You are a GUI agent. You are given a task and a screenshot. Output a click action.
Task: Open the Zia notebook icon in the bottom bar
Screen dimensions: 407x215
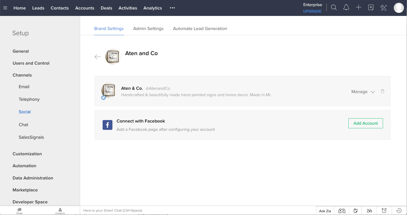(355, 210)
